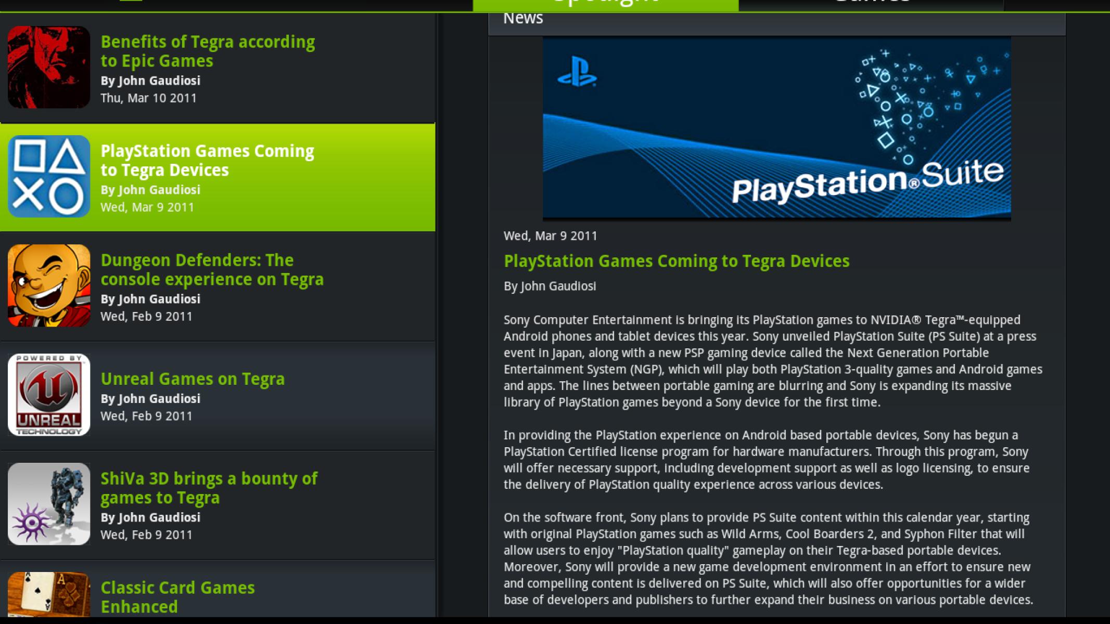
Task: Read the "Unreal Games on Tegra" story
Action: (x=193, y=379)
